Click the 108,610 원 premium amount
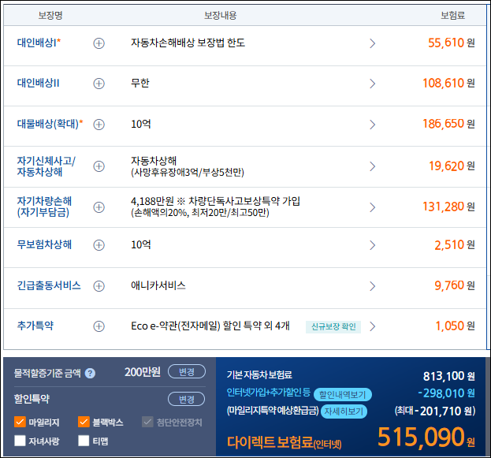Screen dimensions: 491x458 point(448,83)
